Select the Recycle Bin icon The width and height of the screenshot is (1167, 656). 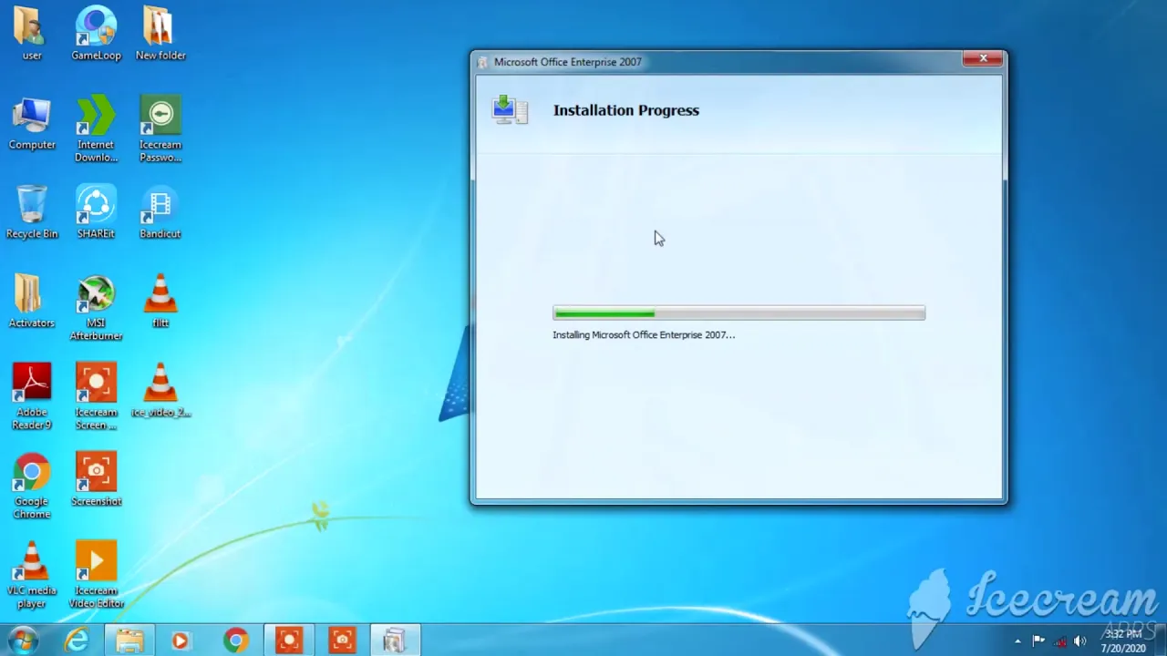pos(32,212)
